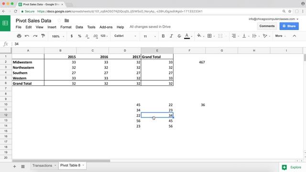
Task: Open the borders menu
Action: 209,36
